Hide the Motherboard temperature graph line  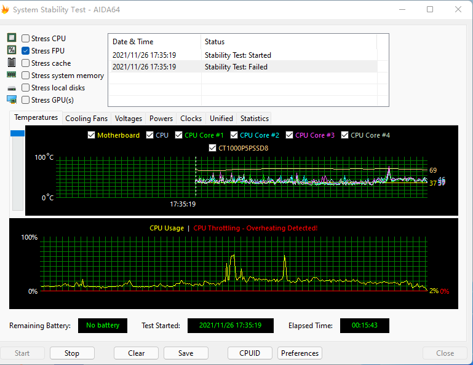92,135
